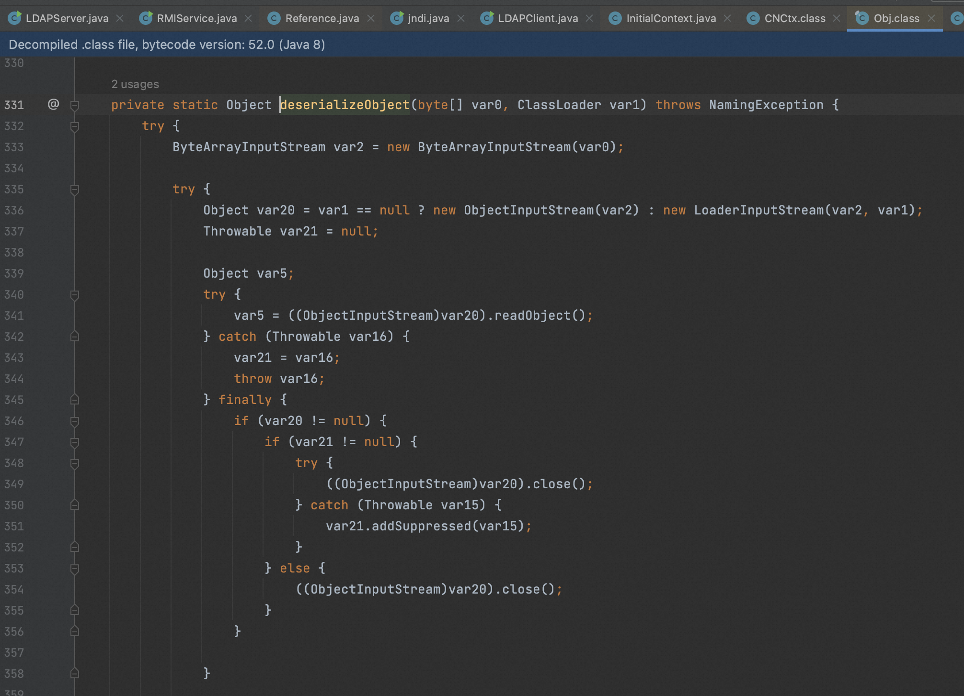Select the Reference.java tab
Image resolution: width=964 pixels, height=696 pixels.
tap(322, 18)
